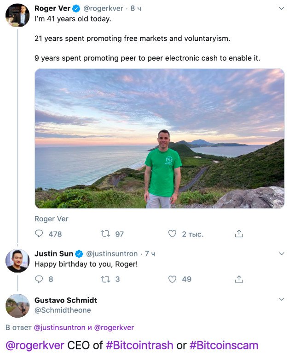The image size is (289, 353).
Task: Expand options chevron on Justin Sun's tweet
Action: pyautogui.click(x=281, y=254)
